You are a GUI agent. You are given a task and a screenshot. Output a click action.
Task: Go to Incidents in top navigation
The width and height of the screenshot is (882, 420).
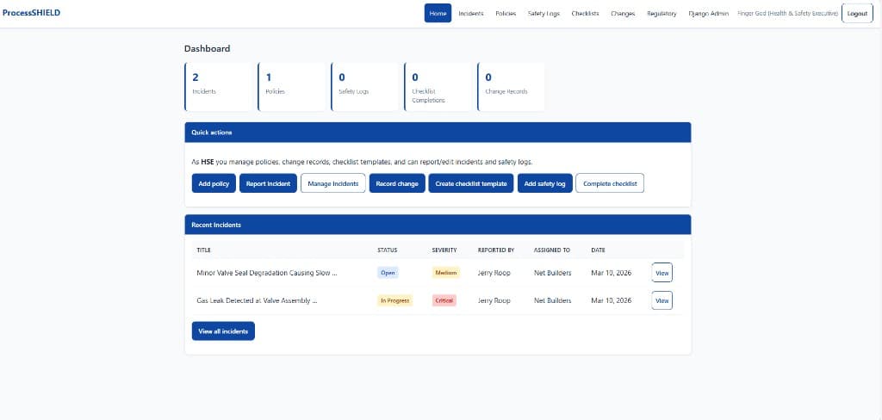point(471,14)
